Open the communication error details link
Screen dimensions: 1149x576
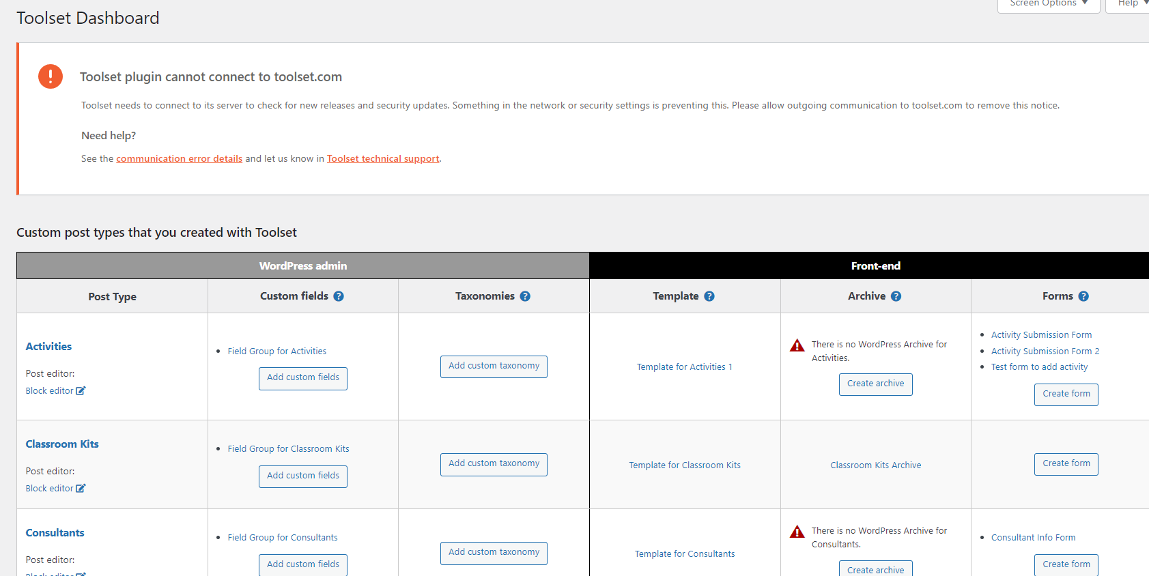tap(179, 158)
